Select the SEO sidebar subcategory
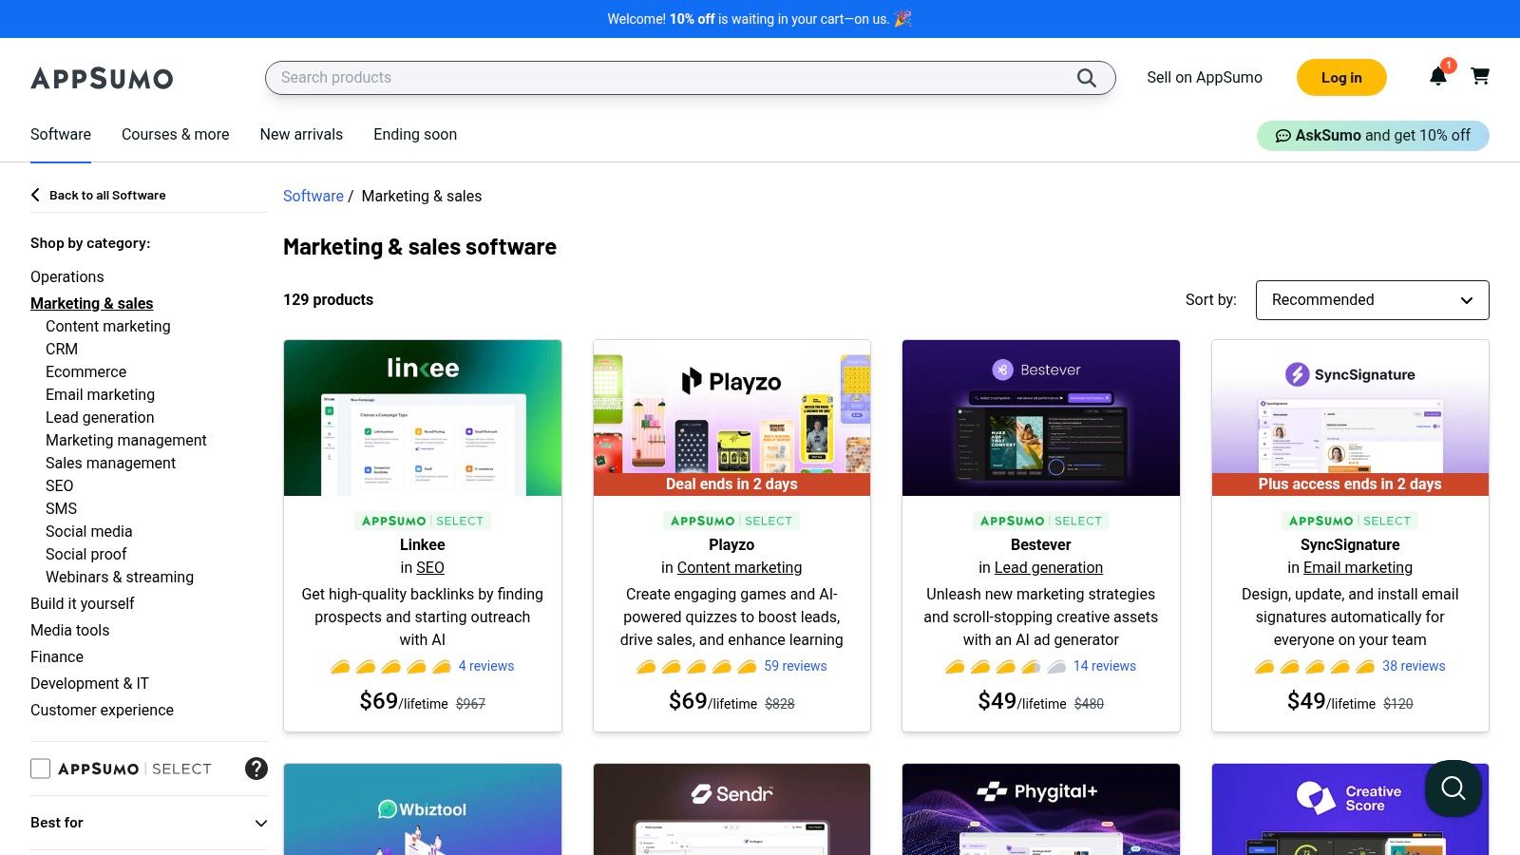 [x=60, y=485]
